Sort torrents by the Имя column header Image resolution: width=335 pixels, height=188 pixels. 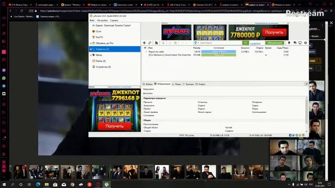click(x=150, y=48)
